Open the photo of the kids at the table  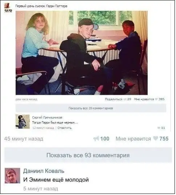(x=82, y=53)
